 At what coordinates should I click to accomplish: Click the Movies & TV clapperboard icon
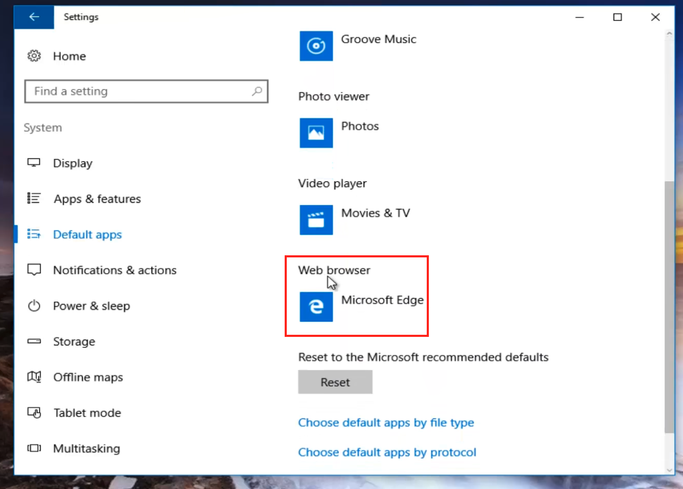(316, 219)
